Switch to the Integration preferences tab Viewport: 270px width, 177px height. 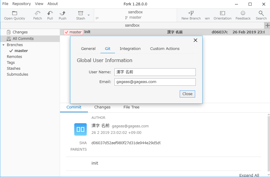tap(130, 49)
